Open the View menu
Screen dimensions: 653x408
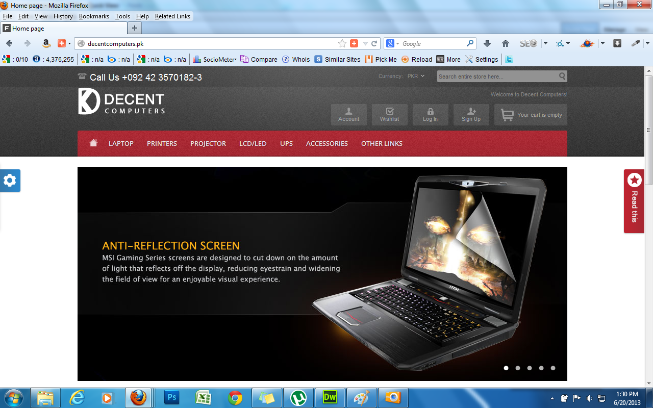point(41,16)
